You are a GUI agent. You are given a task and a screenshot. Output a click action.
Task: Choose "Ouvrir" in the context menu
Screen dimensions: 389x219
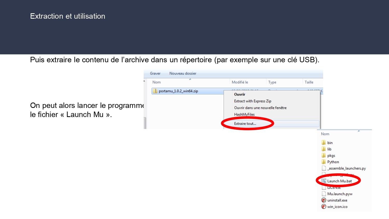click(240, 94)
